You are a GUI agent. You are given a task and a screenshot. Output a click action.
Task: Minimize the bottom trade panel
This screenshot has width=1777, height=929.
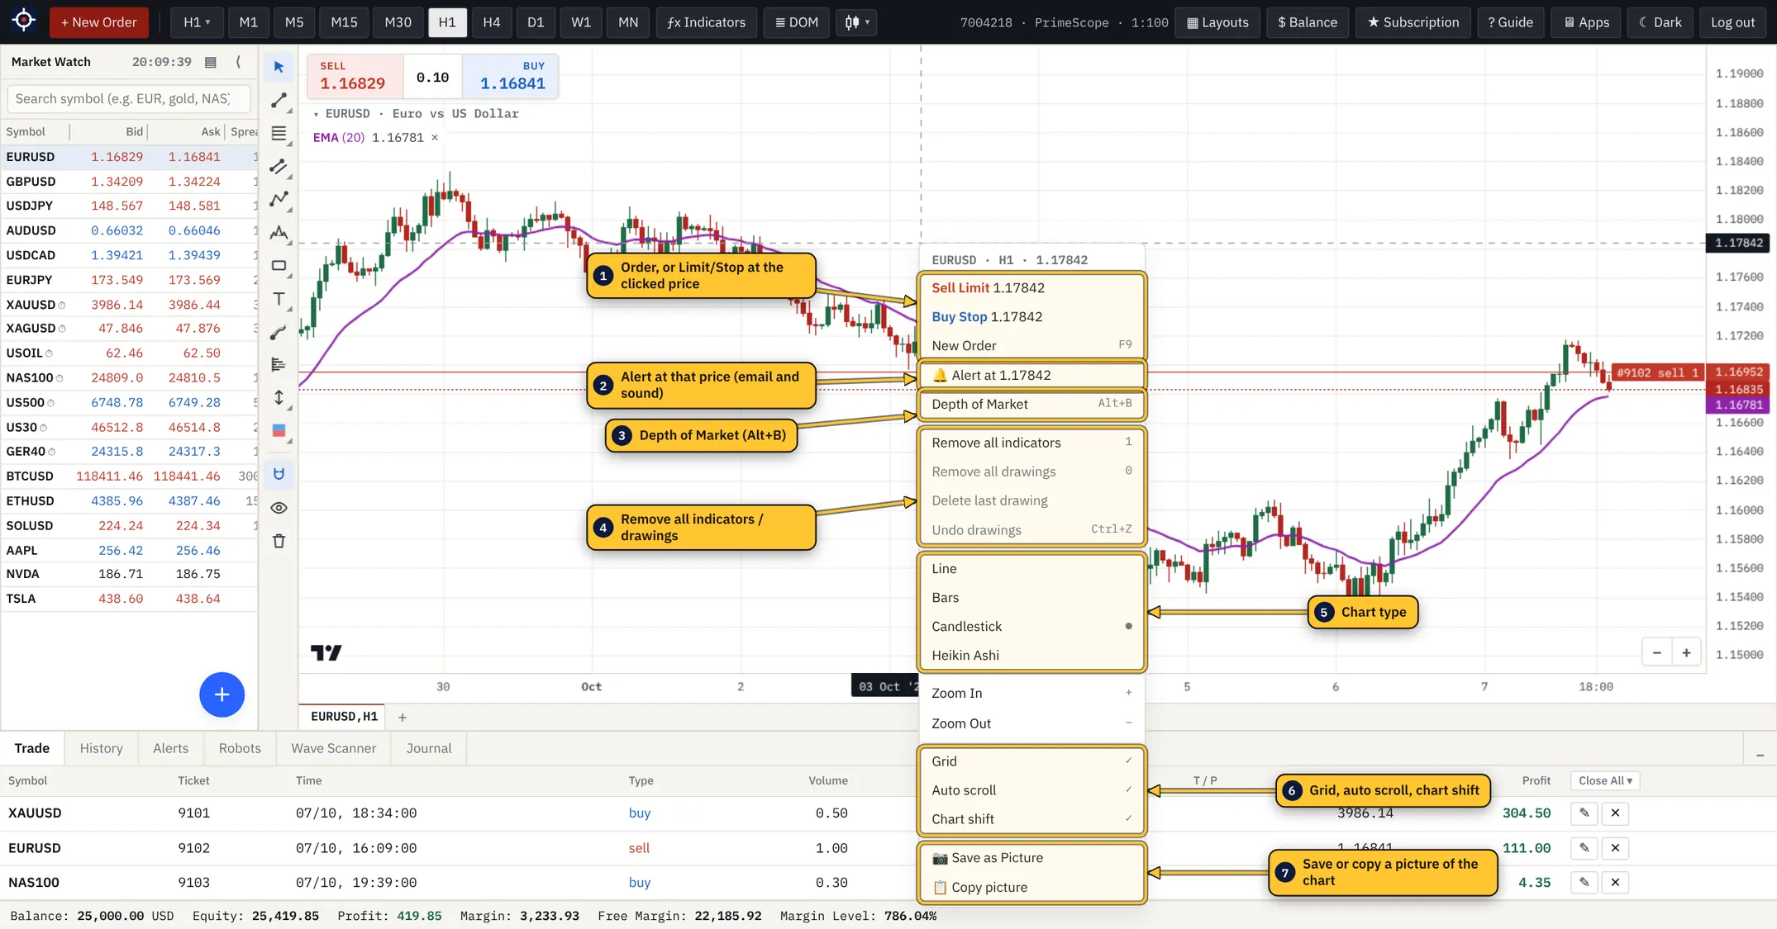click(x=1760, y=755)
